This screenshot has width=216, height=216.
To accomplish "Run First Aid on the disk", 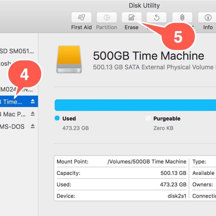I will tap(81, 18).
